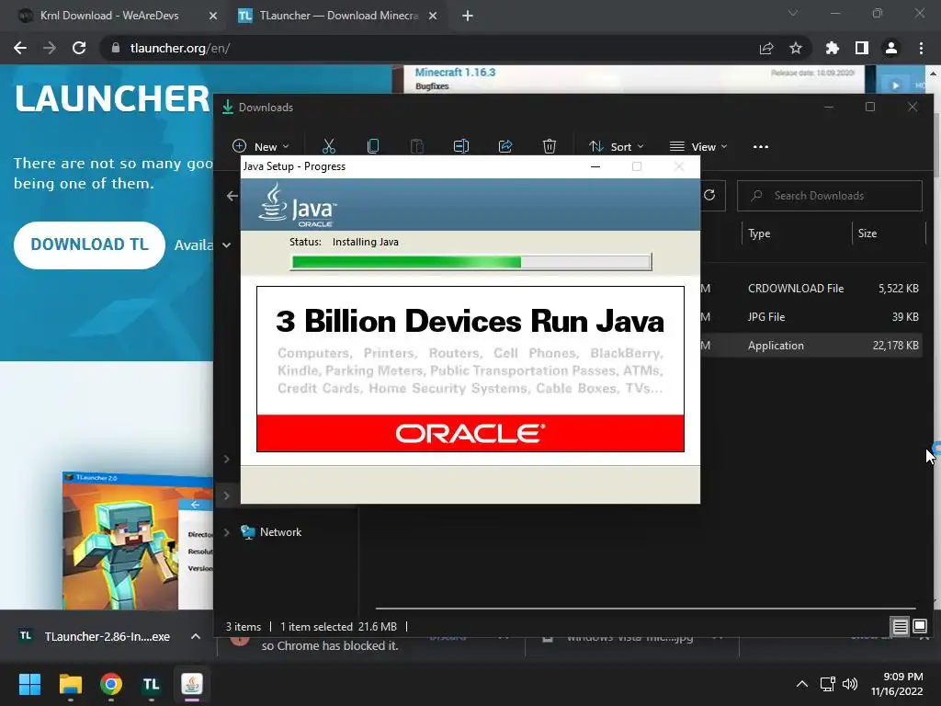Open TLauncher installer taskbar icon
The width and height of the screenshot is (941, 706).
[x=152, y=684]
